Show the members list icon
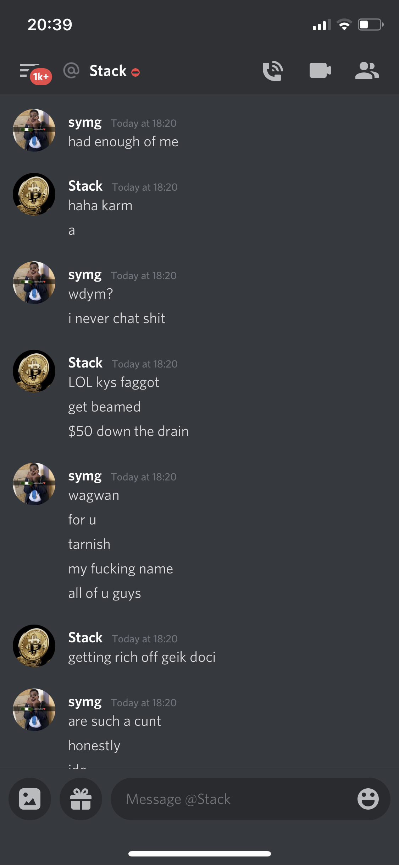Screen dimensions: 399x865 (367, 70)
